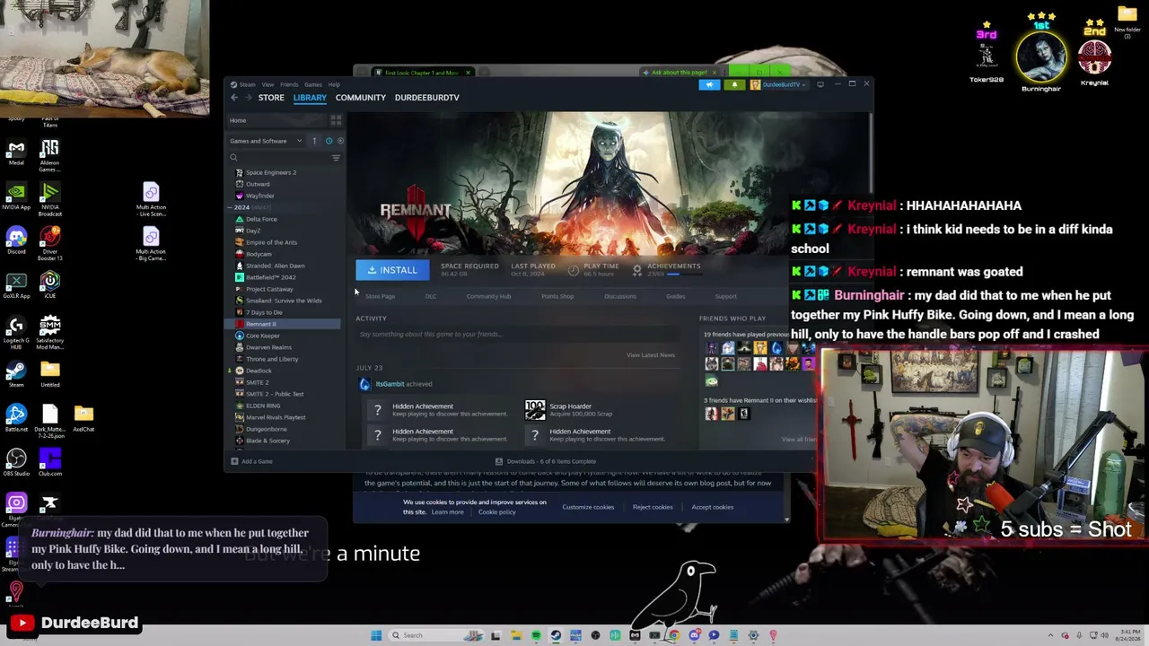This screenshot has width=1149, height=646.
Task: Click the achievements progress bar
Action: click(684, 274)
